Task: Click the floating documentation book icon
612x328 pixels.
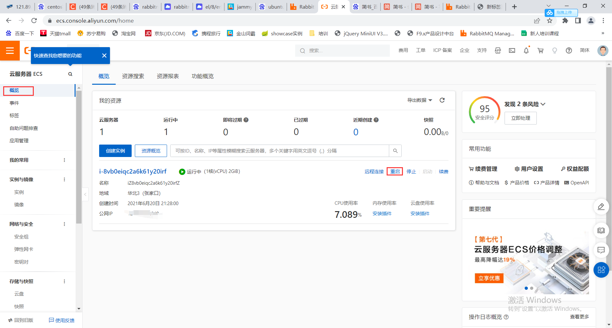Action: pyautogui.click(x=601, y=230)
